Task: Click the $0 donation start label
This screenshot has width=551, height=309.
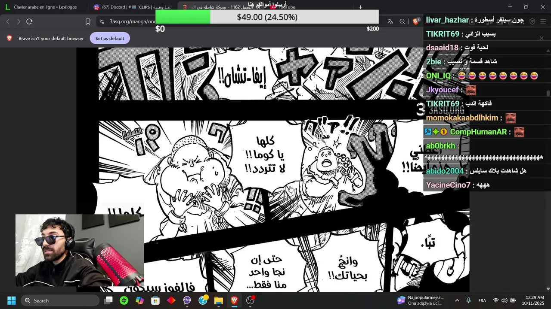Action: pos(160,29)
